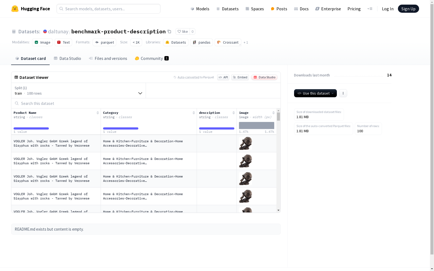Open second row Sisyphus image thumbnail

245,161
